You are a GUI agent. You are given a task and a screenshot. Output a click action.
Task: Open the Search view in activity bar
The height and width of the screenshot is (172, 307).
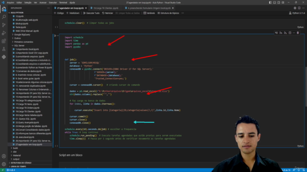[4, 17]
